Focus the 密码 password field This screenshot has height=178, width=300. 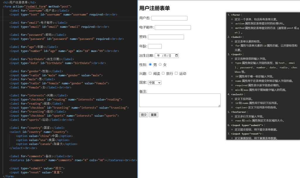tap(166, 37)
